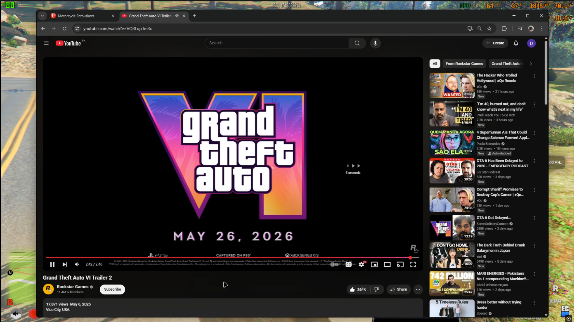Image resolution: width=574 pixels, height=322 pixels.
Task: Like the video with 361K likes
Action: [358, 289]
